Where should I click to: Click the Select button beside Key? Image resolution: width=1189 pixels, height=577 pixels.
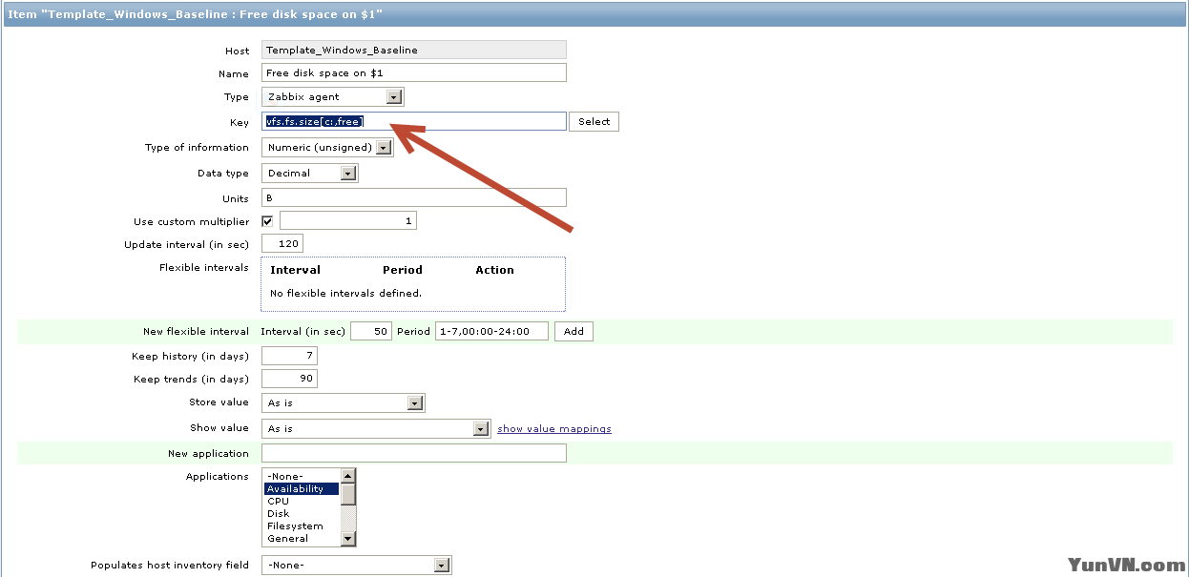pos(594,121)
